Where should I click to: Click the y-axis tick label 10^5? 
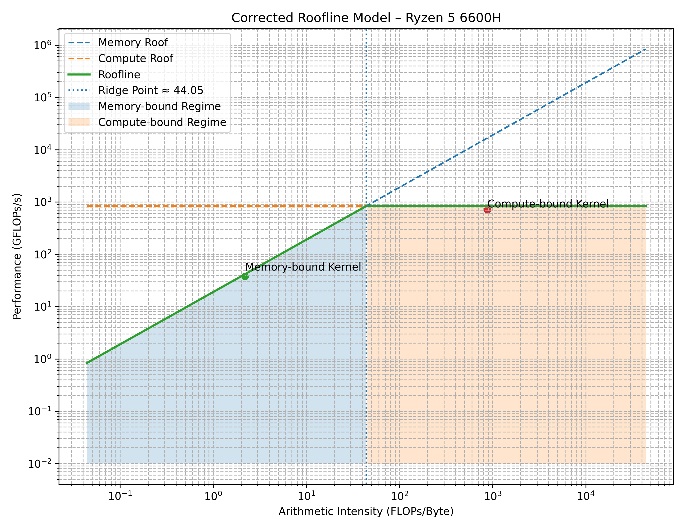42,97
